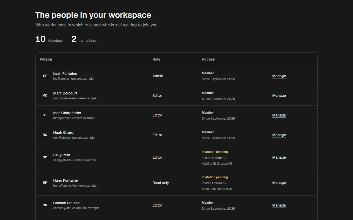Screen dimensions: 353x220
Task: Open Manage for Leah Fontaine
Action: [x=279, y=76]
